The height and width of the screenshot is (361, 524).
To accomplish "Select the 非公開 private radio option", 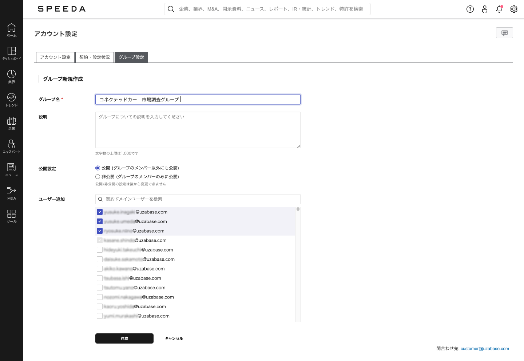I will [x=98, y=177].
